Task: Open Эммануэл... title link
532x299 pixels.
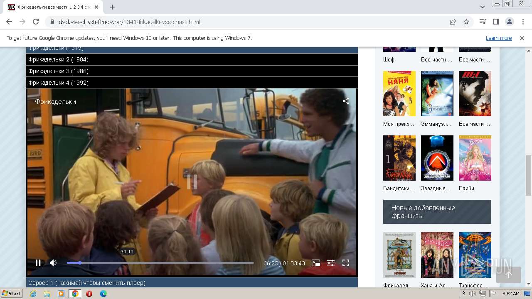Action: click(x=437, y=124)
